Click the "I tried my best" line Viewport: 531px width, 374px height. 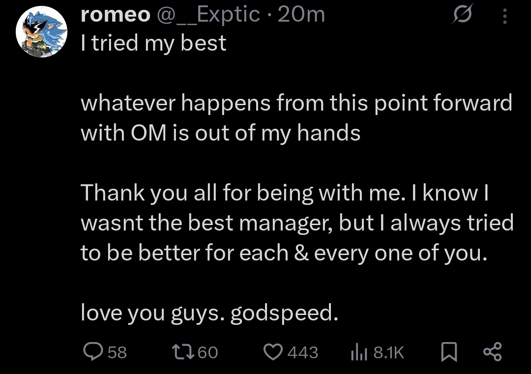pyautogui.click(x=153, y=43)
